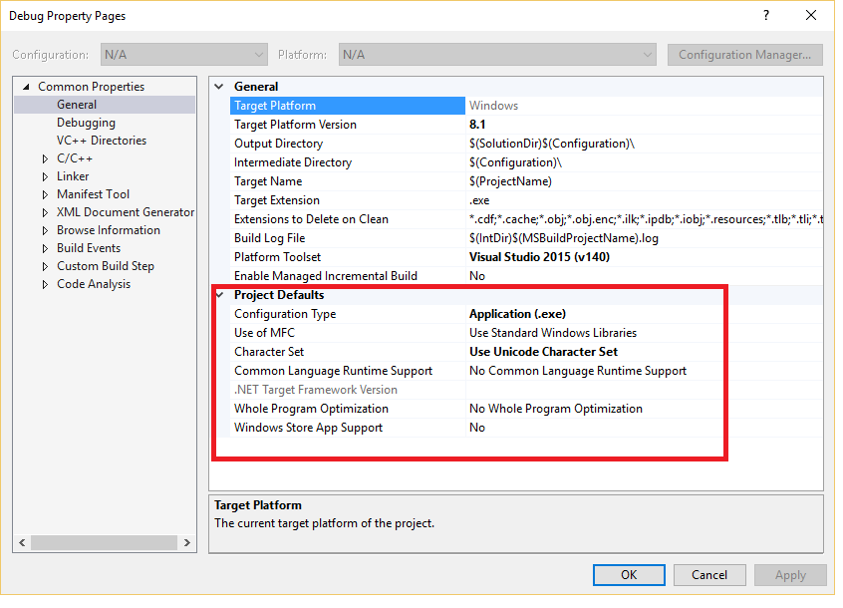
Task: Confirm settings with the OK button
Action: pyautogui.click(x=629, y=574)
